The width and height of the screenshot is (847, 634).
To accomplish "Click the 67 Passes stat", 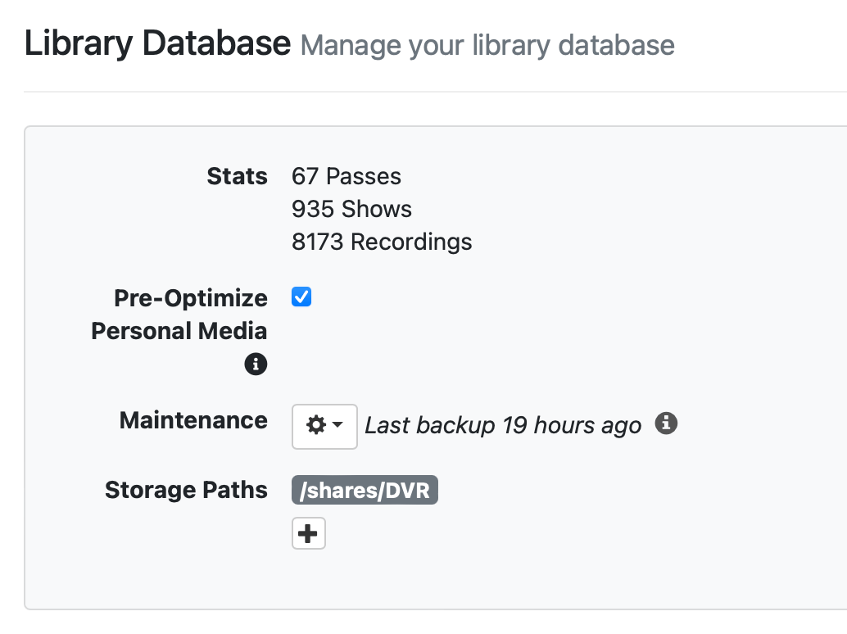I will click(x=346, y=176).
